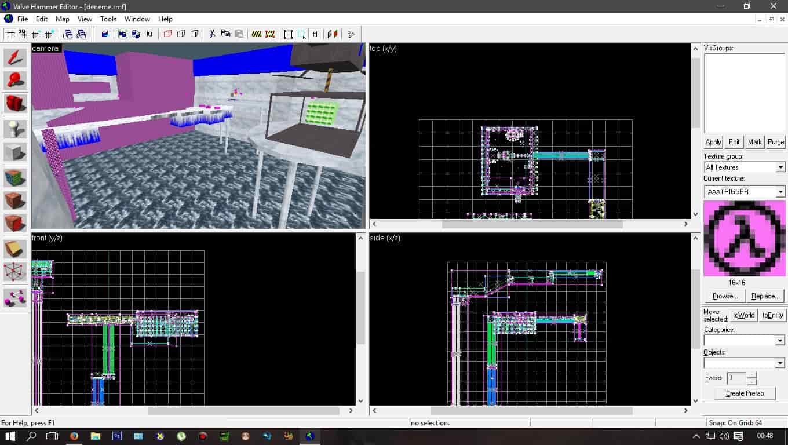The width and height of the screenshot is (788, 445).
Task: Open the Window menu
Action: click(x=137, y=19)
